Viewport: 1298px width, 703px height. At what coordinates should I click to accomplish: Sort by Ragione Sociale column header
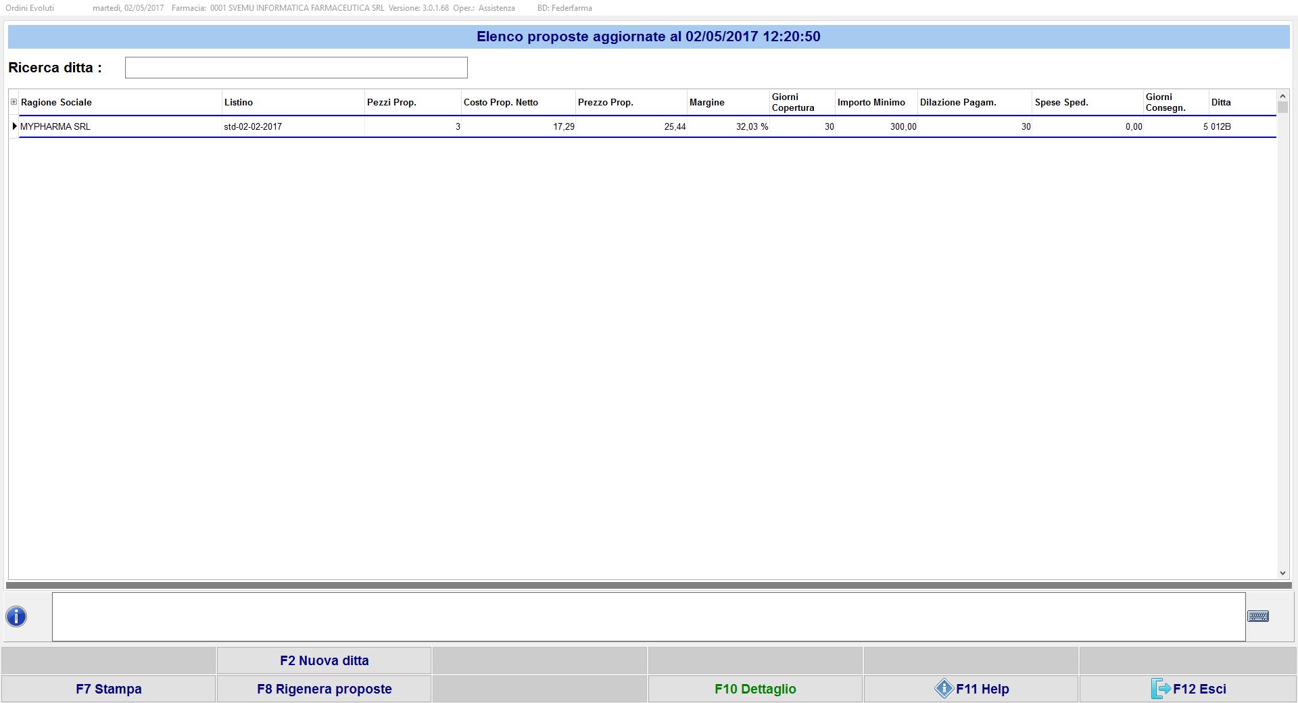pyautogui.click(x=56, y=103)
